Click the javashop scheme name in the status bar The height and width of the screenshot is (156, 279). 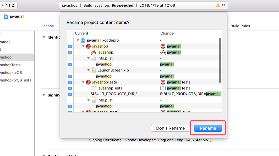[70, 5]
